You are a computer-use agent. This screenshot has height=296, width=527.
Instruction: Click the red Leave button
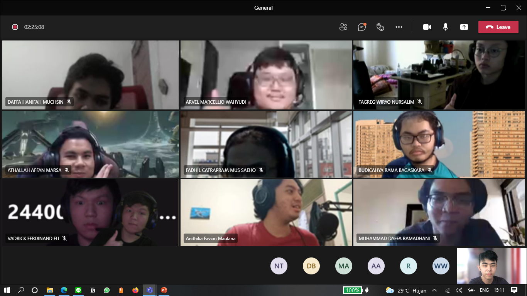pyautogui.click(x=498, y=27)
